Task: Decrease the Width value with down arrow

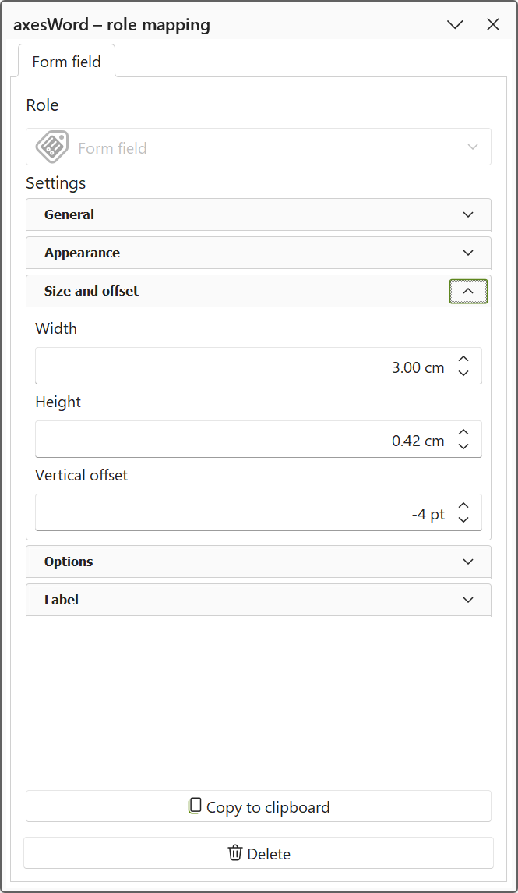Action: (x=463, y=374)
